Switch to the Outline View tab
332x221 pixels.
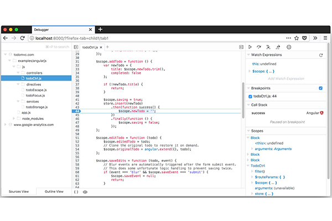pyautogui.click(x=54, y=191)
